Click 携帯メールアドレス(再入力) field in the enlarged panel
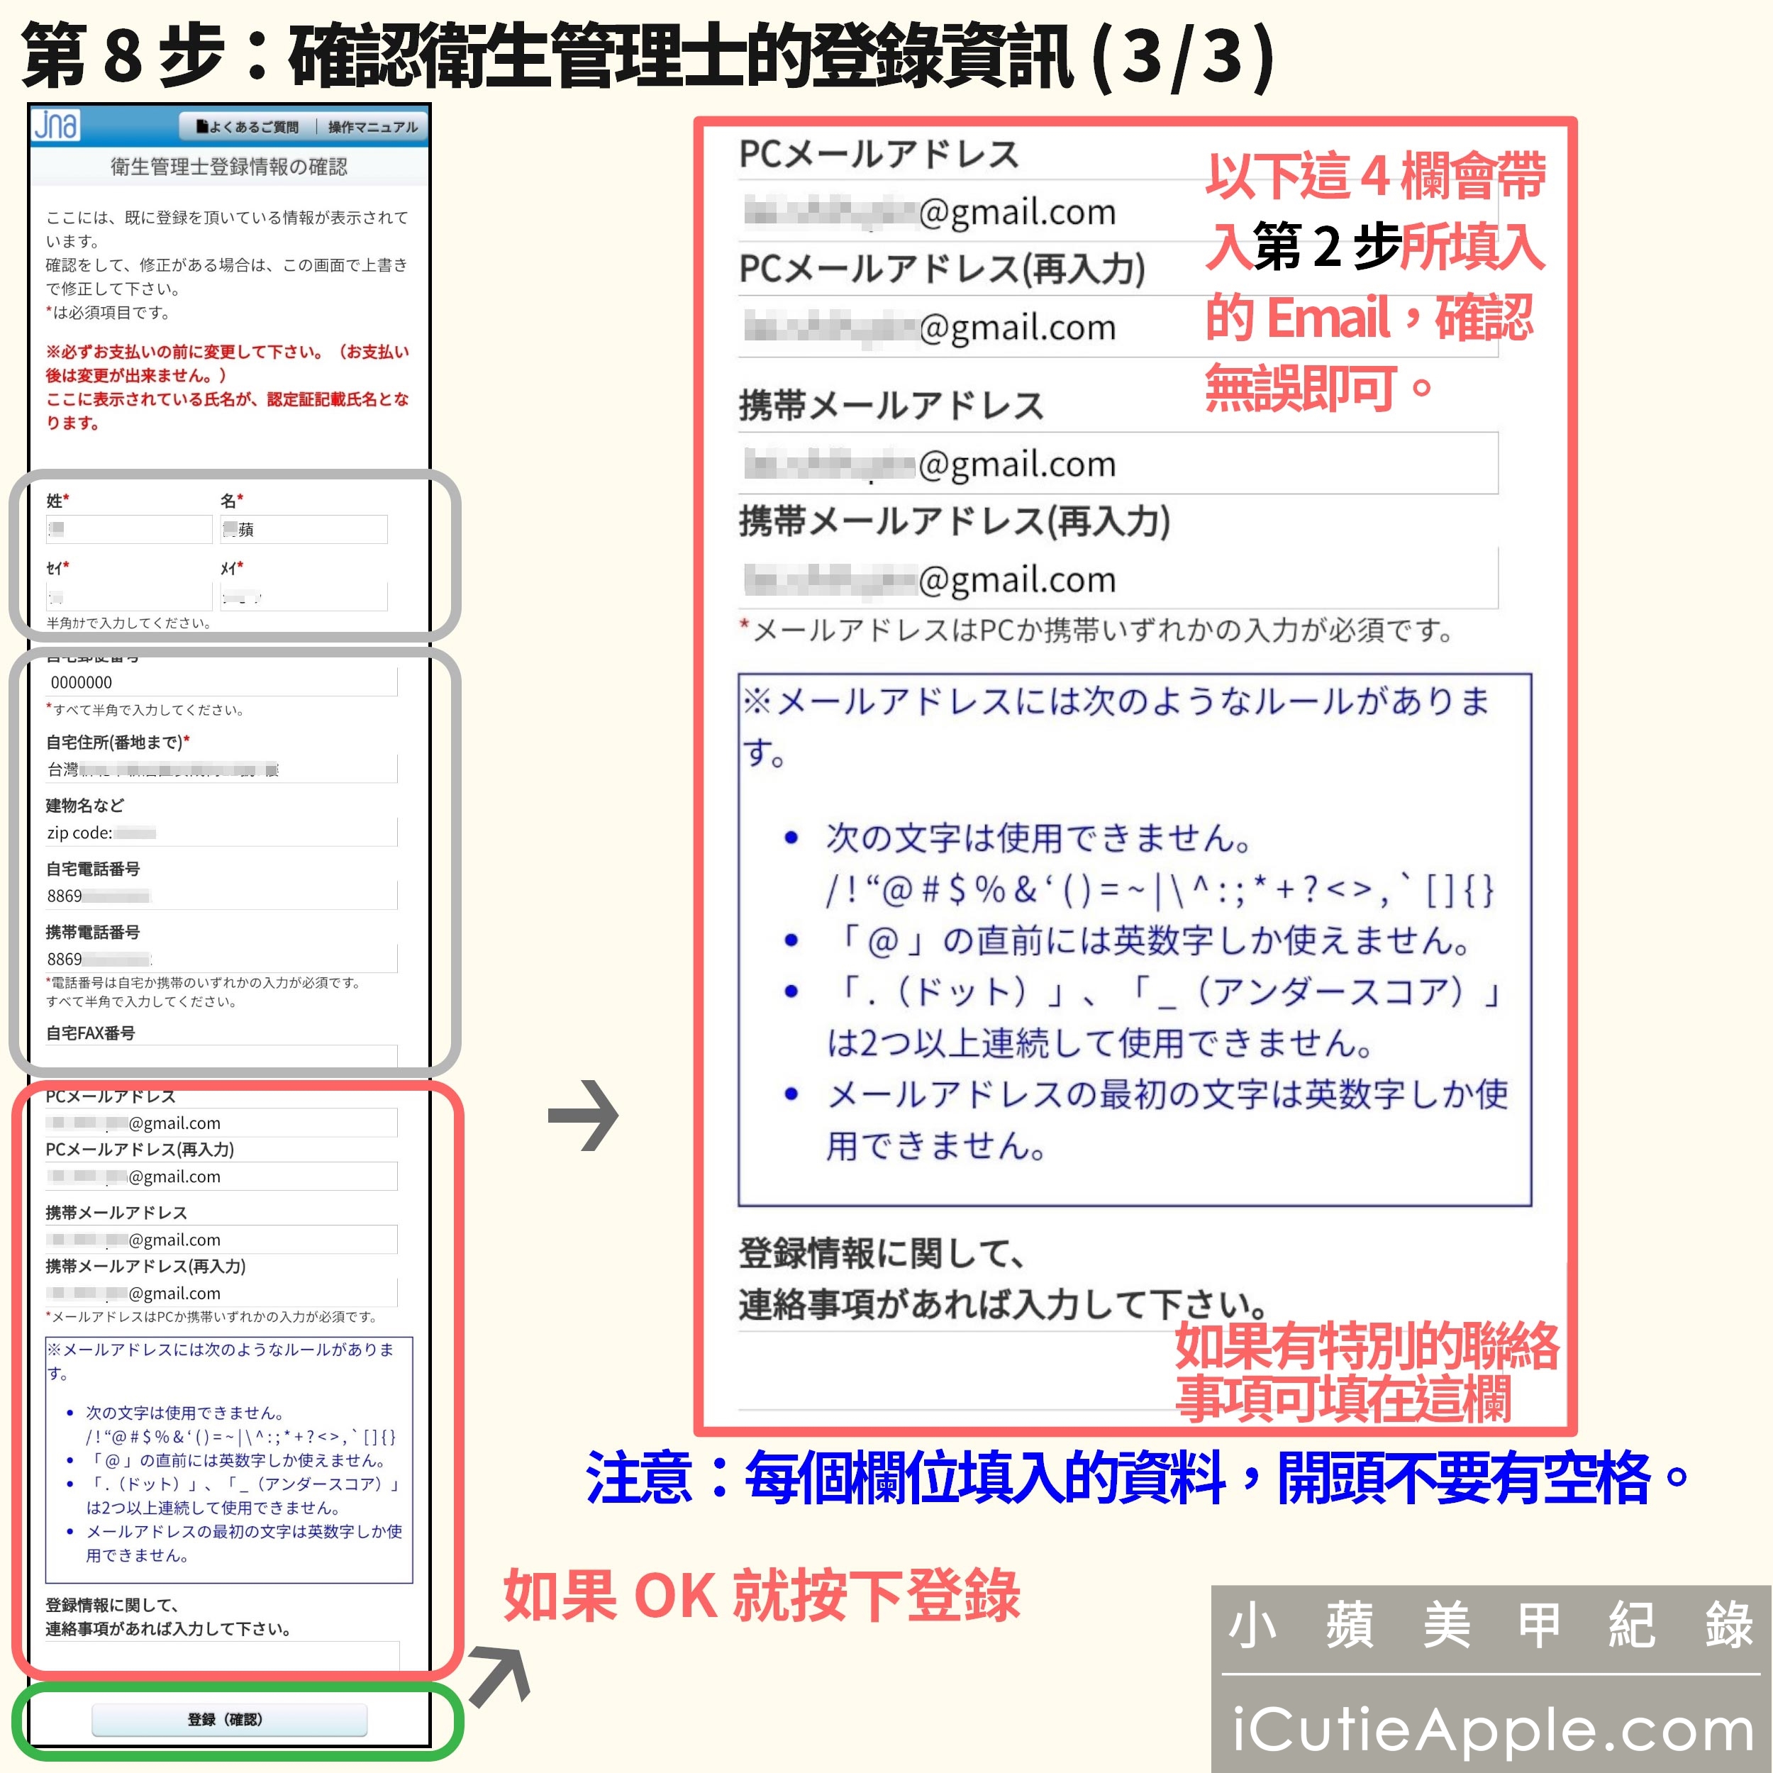Image resolution: width=1773 pixels, height=1773 pixels. click(1118, 579)
